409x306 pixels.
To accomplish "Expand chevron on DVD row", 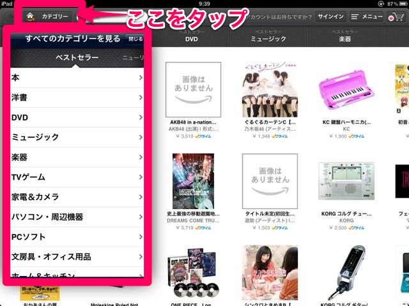I will coord(141,117).
